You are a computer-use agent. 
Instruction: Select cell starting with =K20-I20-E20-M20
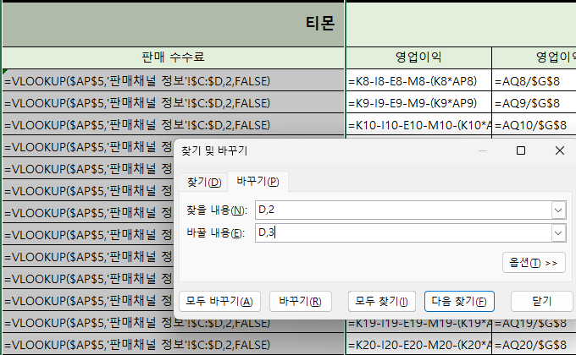(x=418, y=345)
